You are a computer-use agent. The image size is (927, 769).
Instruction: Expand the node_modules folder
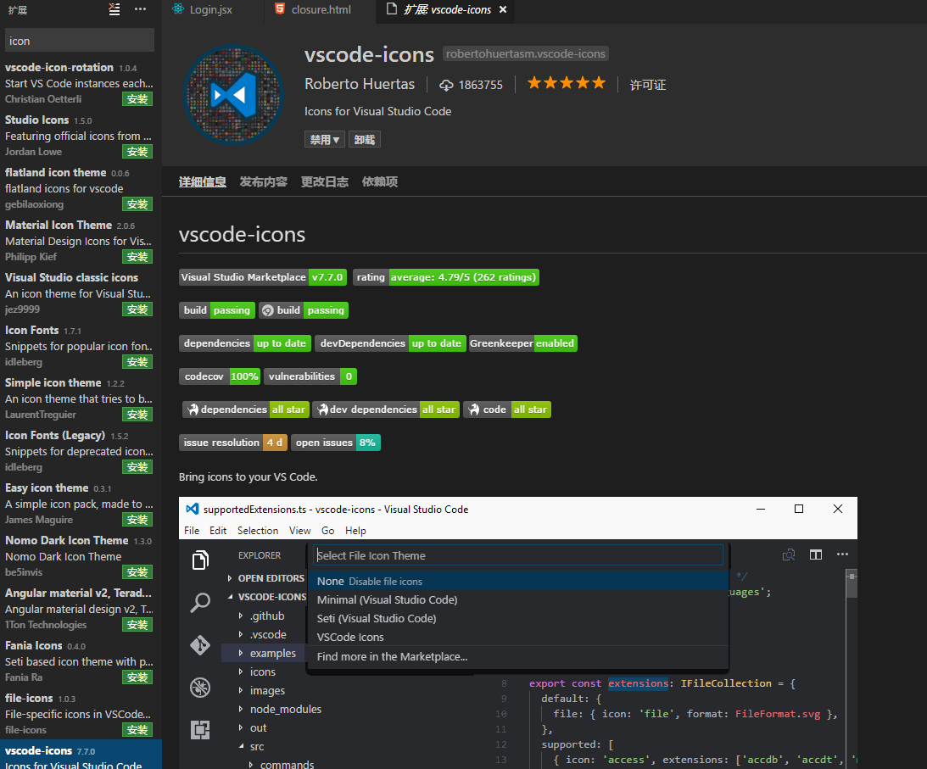click(x=278, y=710)
